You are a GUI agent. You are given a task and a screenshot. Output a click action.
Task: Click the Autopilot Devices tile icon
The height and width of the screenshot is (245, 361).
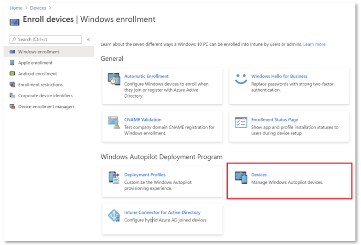(241, 177)
